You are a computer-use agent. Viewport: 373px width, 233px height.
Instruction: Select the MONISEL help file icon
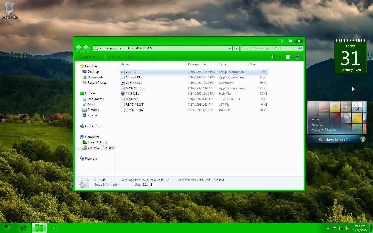(x=123, y=94)
